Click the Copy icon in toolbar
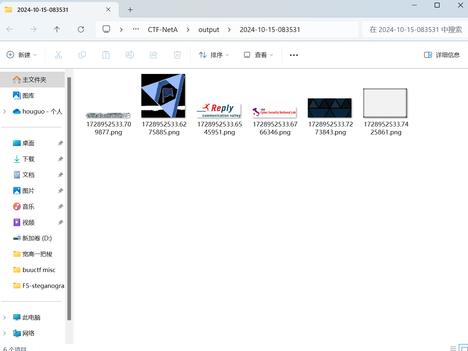This screenshot has height=351, width=468. tap(82, 55)
